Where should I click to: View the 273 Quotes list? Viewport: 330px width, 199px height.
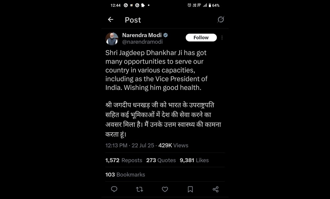[161, 160]
